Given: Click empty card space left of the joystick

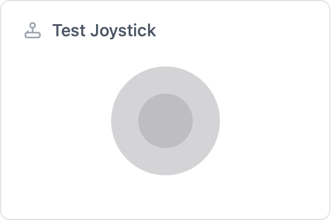Looking at the screenshot, I should pos(57,121).
